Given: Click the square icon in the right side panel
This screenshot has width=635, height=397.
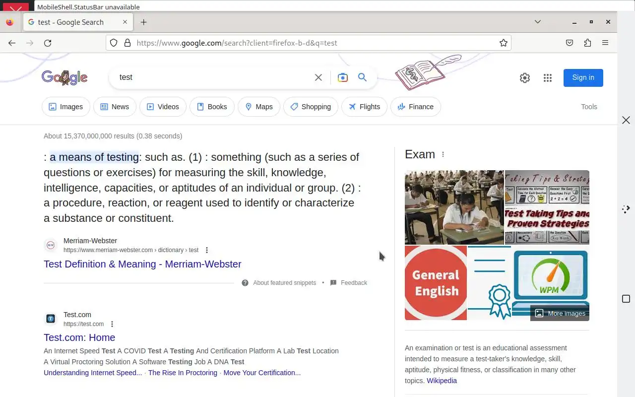Looking at the screenshot, I should pyautogui.click(x=626, y=299).
